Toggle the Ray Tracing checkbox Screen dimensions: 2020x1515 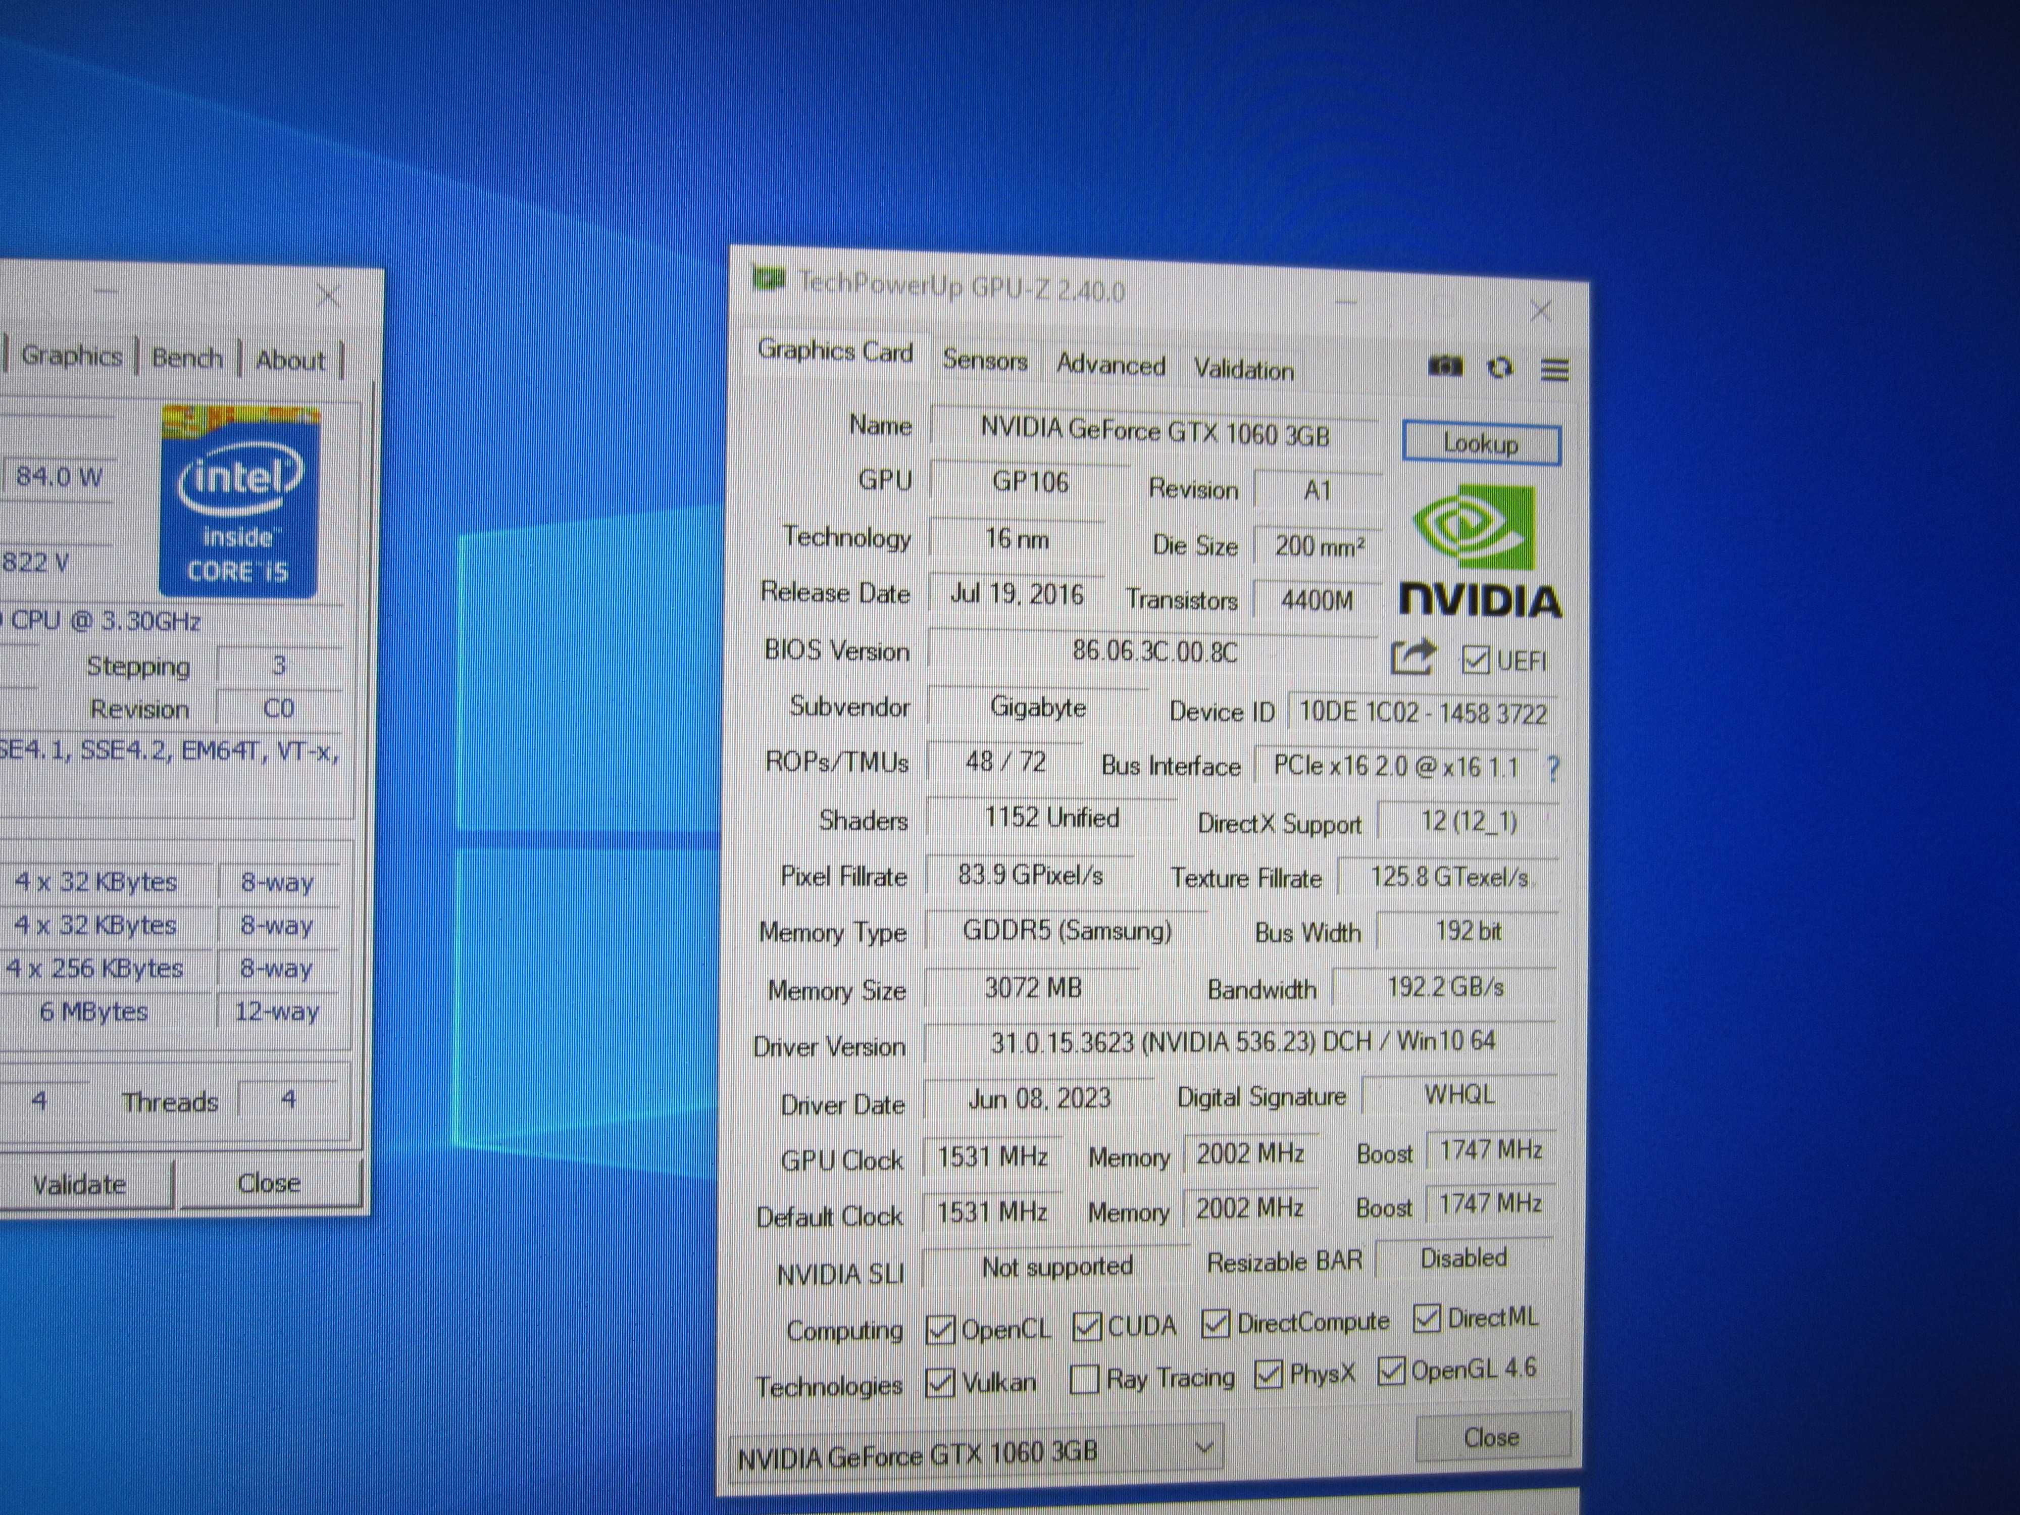pos(1084,1379)
